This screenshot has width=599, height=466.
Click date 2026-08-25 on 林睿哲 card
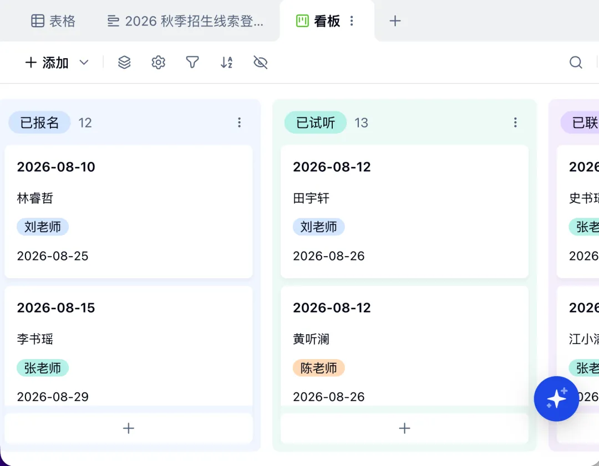coord(53,256)
